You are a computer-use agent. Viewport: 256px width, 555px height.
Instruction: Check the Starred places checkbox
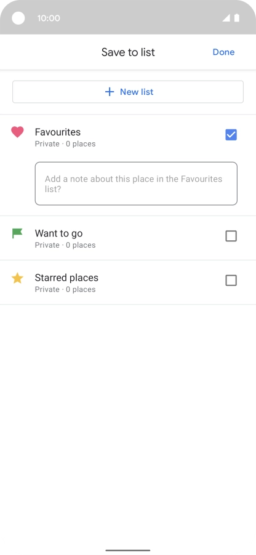point(231,281)
